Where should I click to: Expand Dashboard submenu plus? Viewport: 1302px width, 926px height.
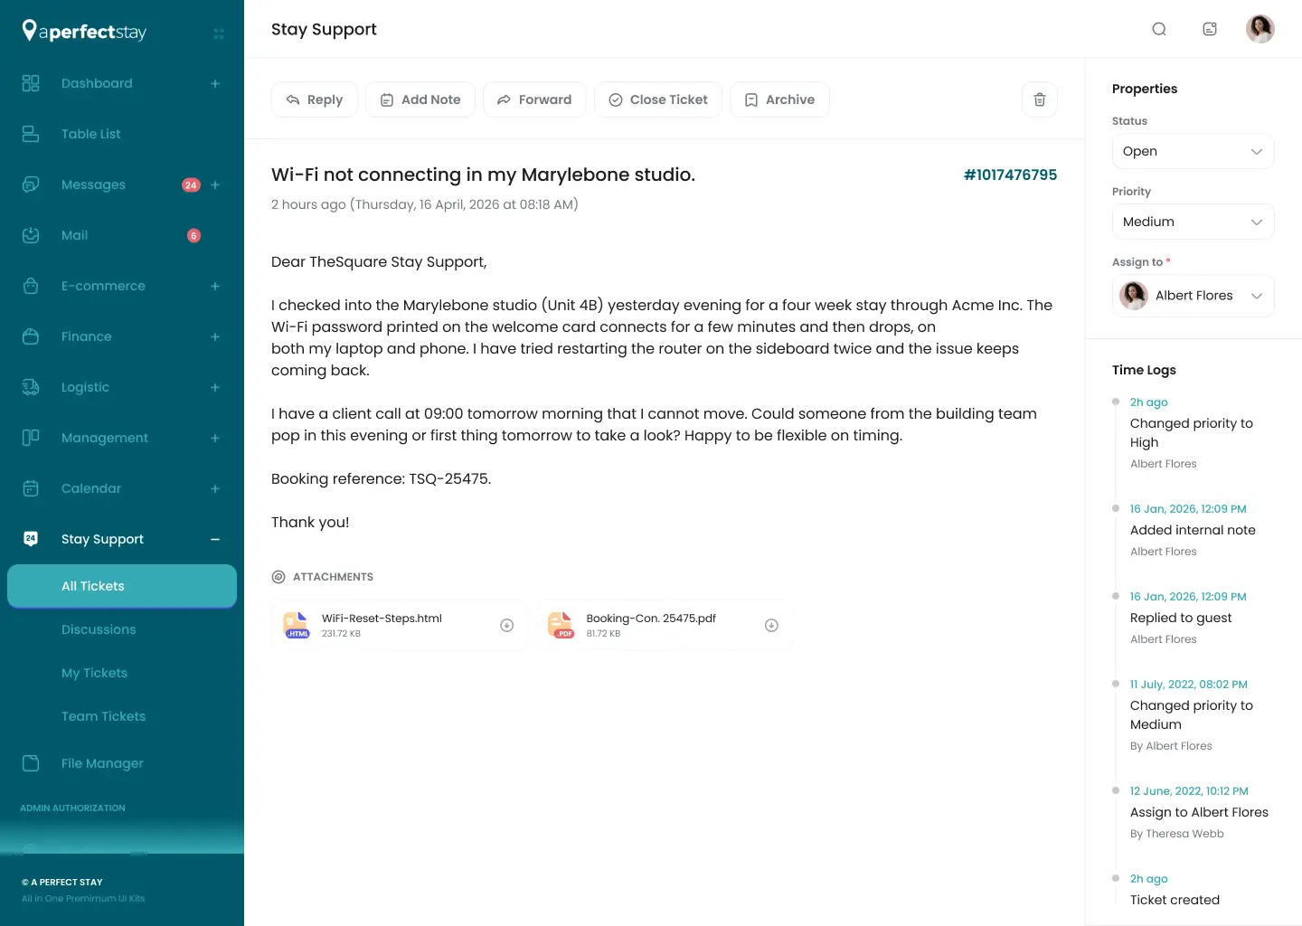point(215,83)
